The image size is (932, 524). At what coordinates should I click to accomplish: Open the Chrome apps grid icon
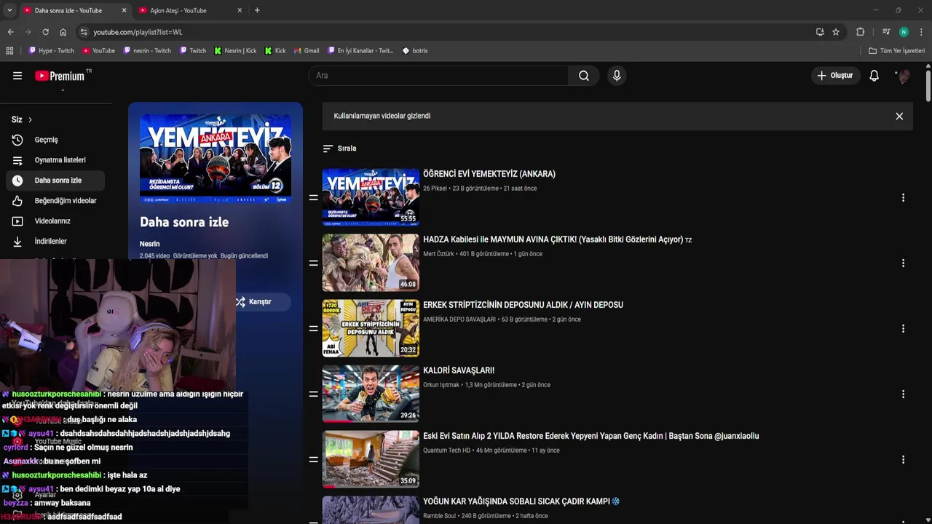[9, 51]
